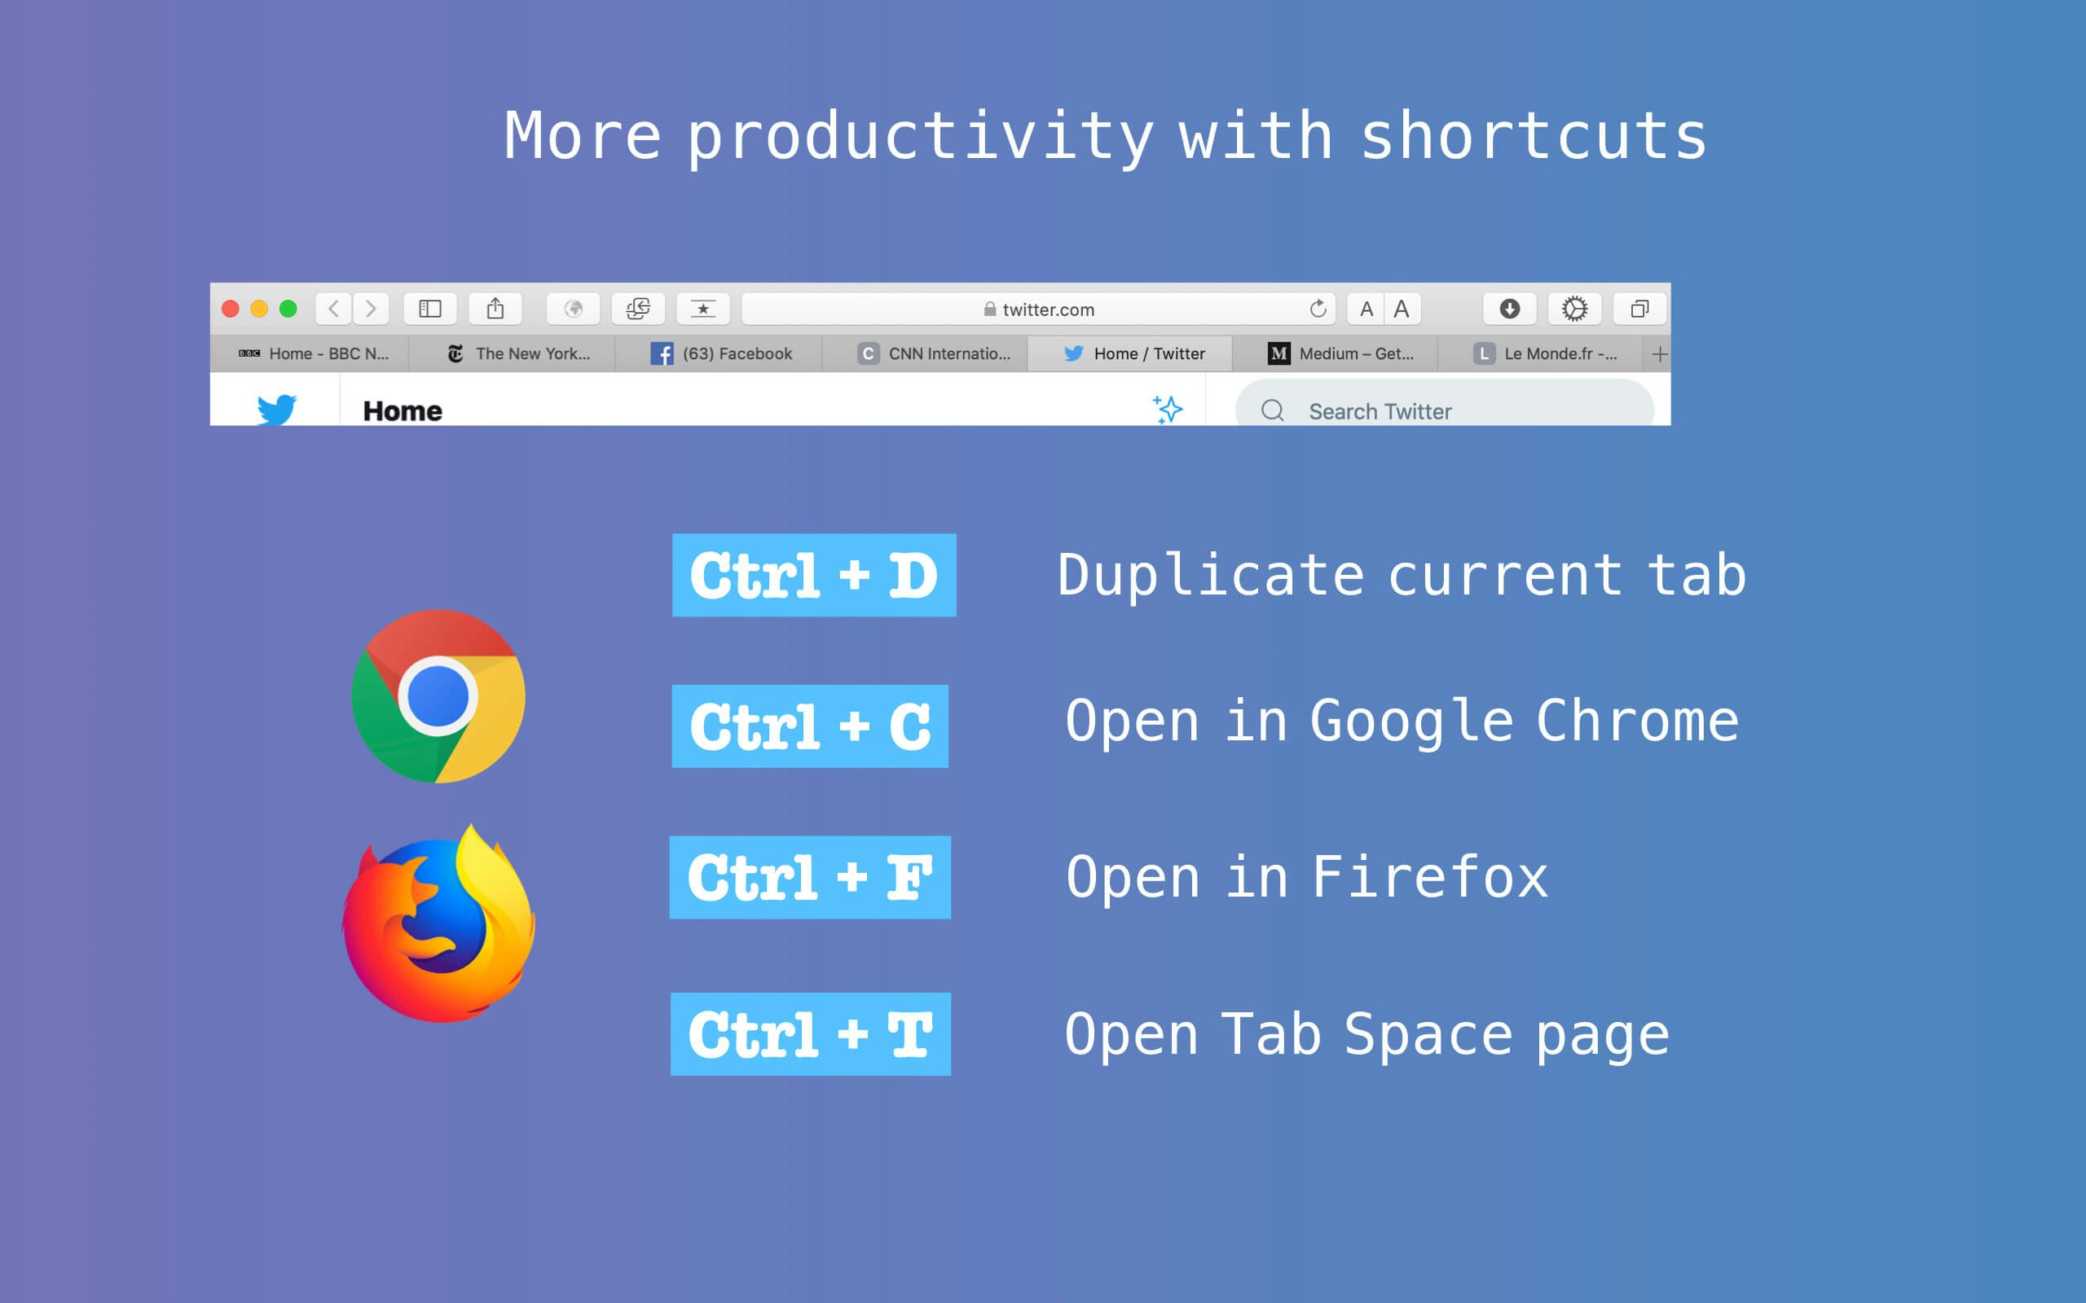Click the gear extension toolbar icon
Screen dimensions: 2086x1303
[x=1574, y=309]
